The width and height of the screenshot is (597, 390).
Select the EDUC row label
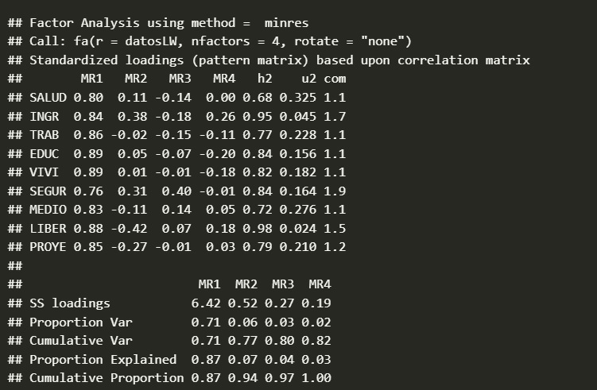[x=44, y=153]
